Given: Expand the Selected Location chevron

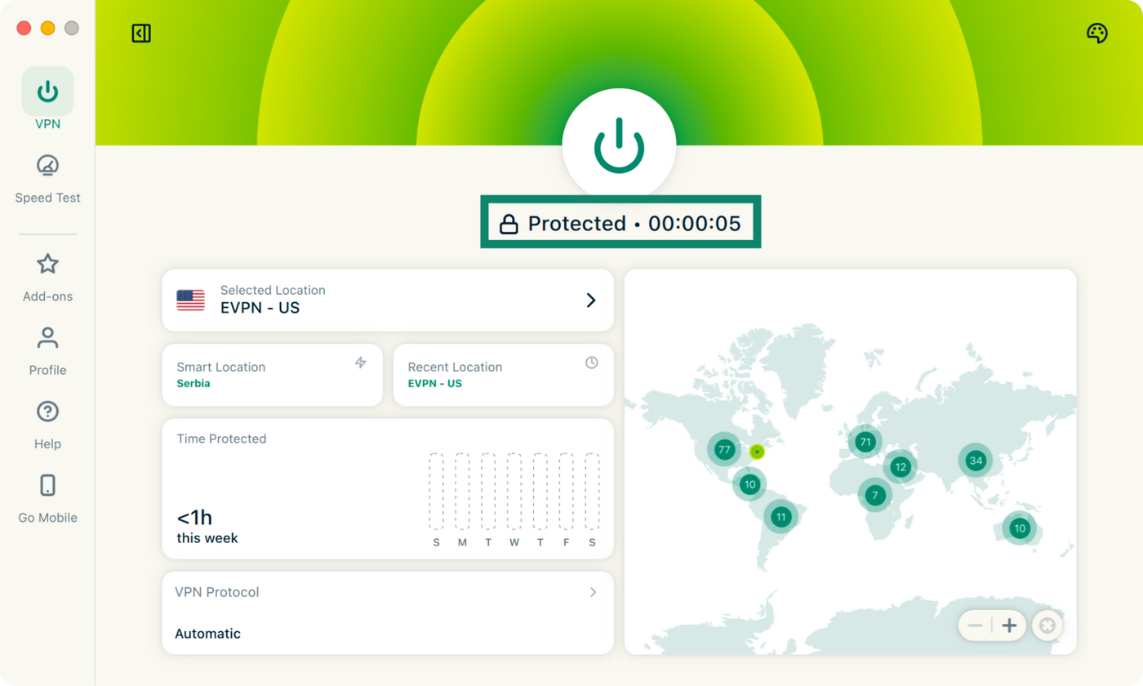Looking at the screenshot, I should (591, 301).
